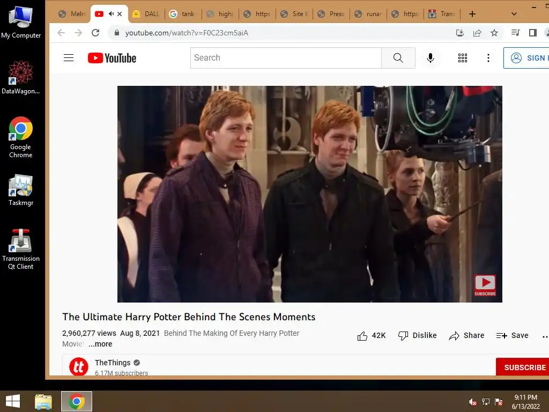The width and height of the screenshot is (549, 412).
Task: Click the URL youtube.com/watch address
Action: [187, 33]
